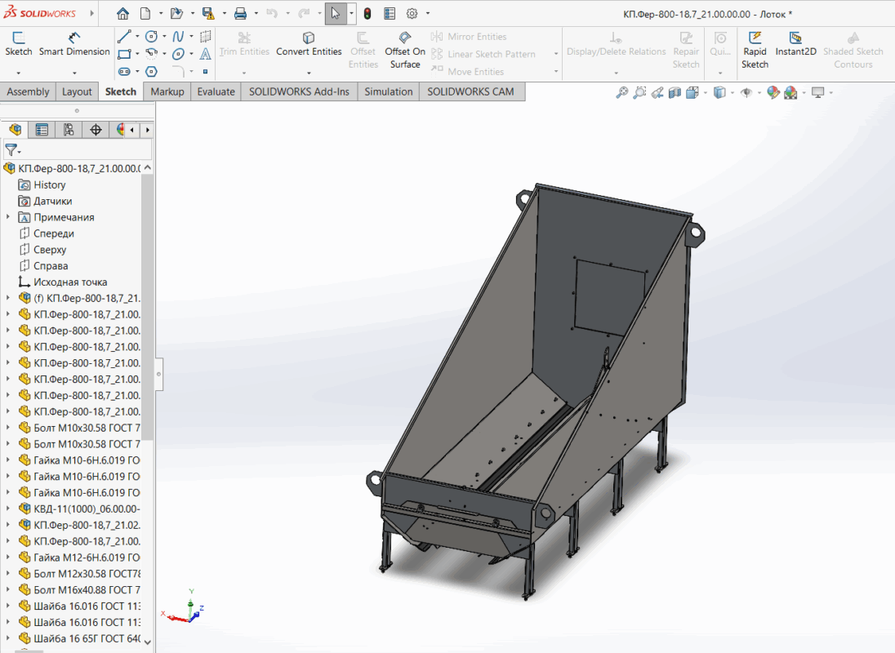Click the Assembly tab button
895x653 pixels.
click(x=28, y=91)
